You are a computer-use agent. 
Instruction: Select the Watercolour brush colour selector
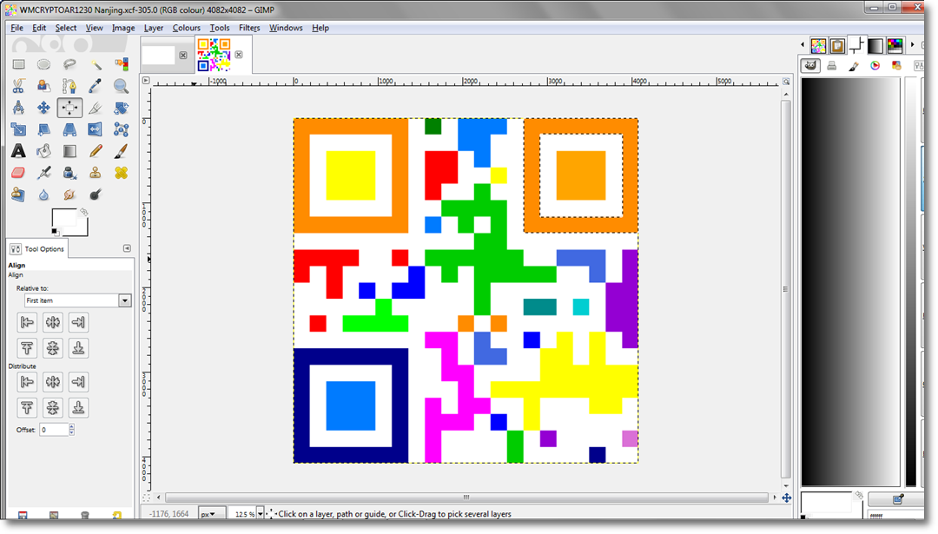tap(854, 66)
